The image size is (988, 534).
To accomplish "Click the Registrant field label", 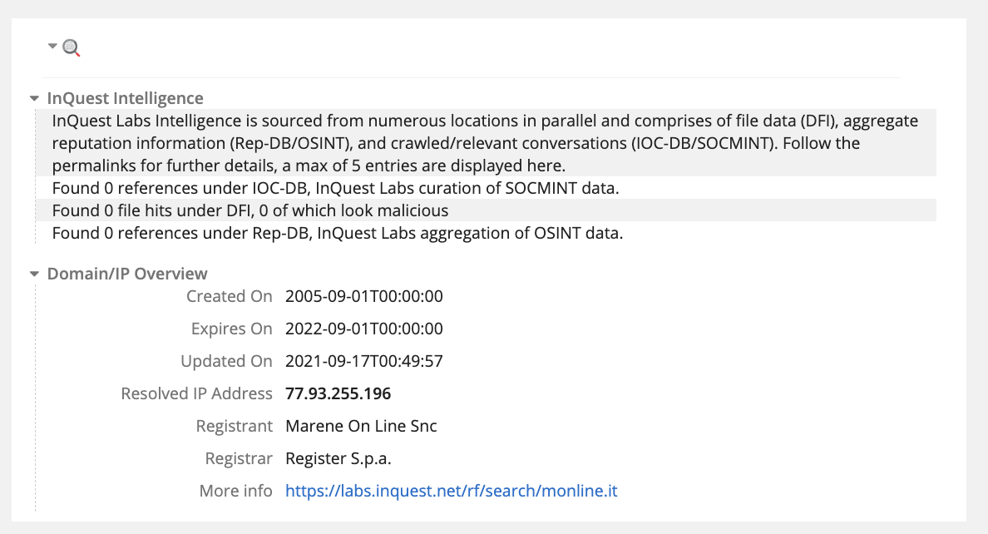I will coord(234,426).
